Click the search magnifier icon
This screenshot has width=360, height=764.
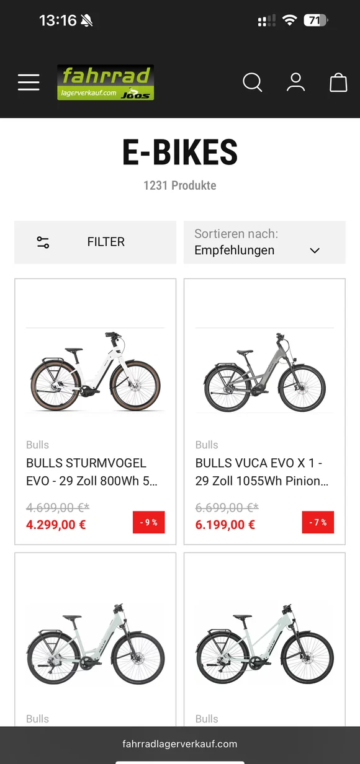(x=253, y=82)
